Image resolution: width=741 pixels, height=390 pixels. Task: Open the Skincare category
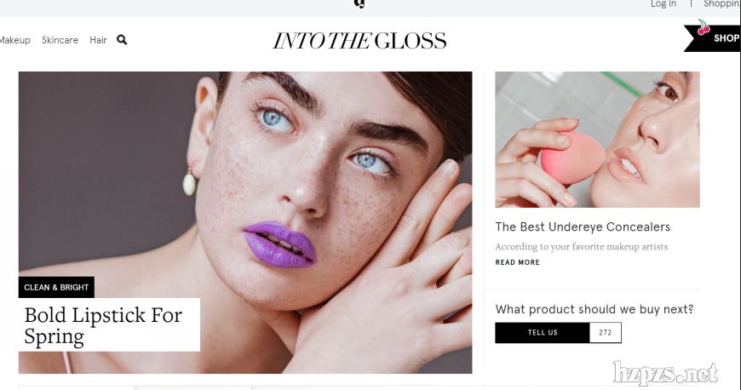click(x=60, y=40)
